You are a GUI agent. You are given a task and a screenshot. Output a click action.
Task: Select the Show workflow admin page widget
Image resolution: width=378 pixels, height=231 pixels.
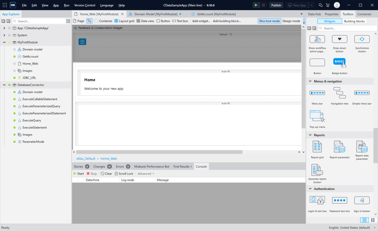pos(317,44)
